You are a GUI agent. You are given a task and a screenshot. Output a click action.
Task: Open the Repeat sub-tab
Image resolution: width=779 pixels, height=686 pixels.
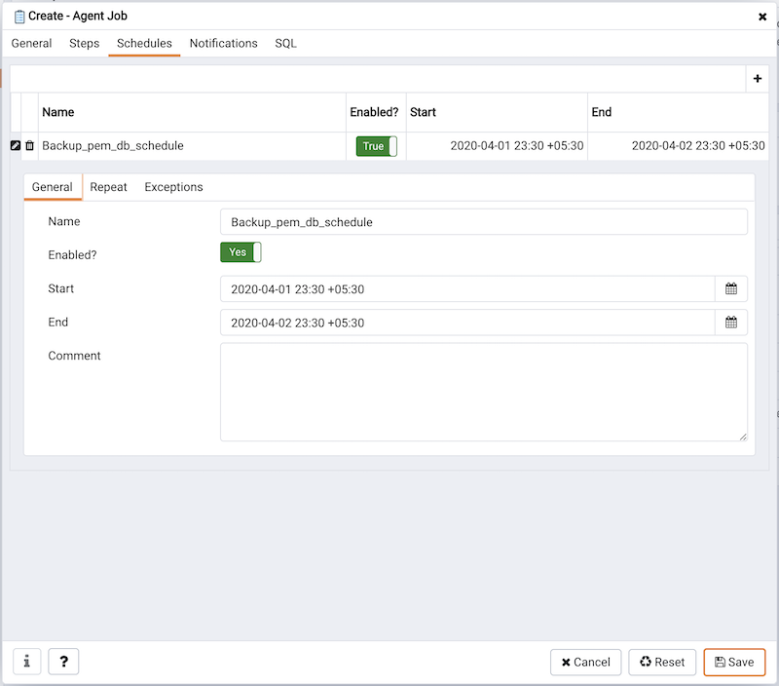point(108,187)
